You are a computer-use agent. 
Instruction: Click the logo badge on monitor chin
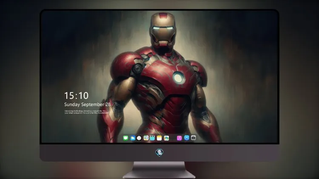pos(159,152)
